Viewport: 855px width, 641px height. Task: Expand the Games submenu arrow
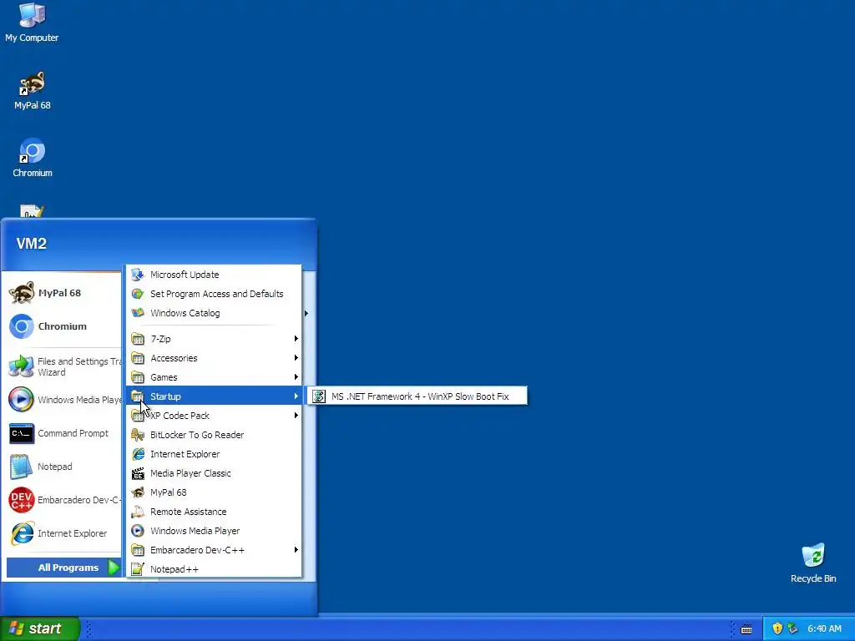coord(296,376)
